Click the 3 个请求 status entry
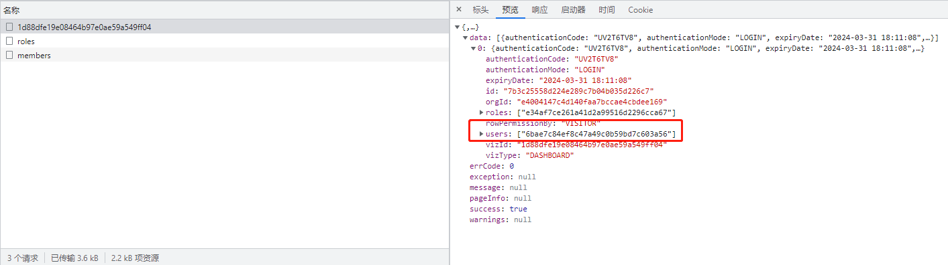The image size is (948, 265). coord(22,258)
